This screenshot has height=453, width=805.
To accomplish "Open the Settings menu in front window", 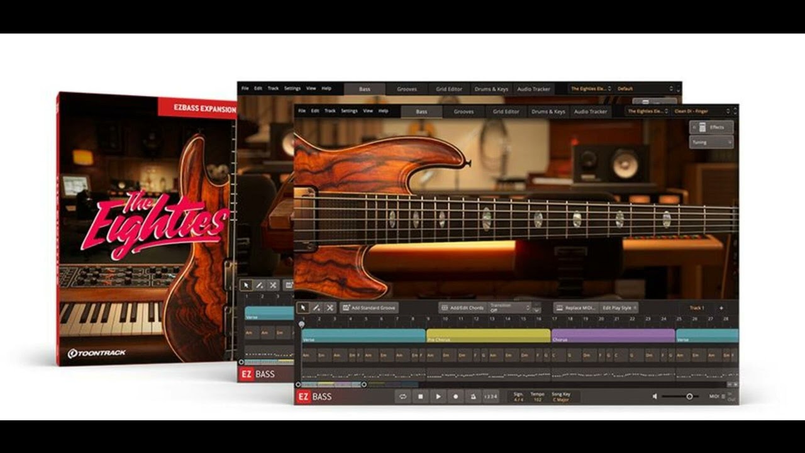I will (x=349, y=111).
